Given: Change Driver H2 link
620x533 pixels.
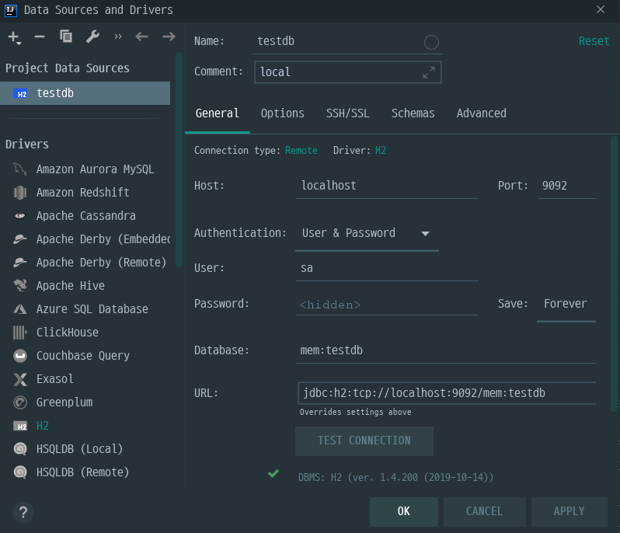Looking at the screenshot, I should (x=381, y=151).
